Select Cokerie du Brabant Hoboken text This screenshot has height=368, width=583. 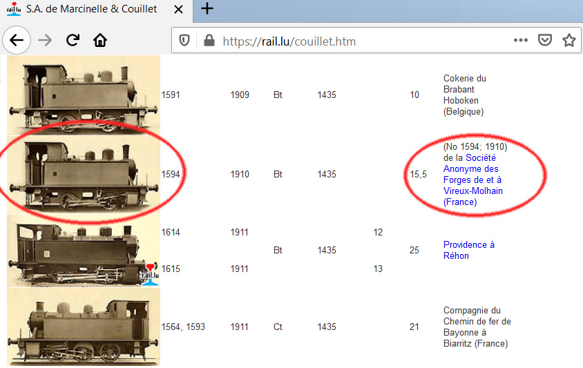pos(465,95)
